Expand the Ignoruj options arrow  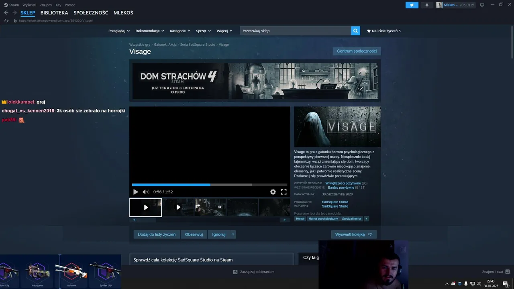233,234
